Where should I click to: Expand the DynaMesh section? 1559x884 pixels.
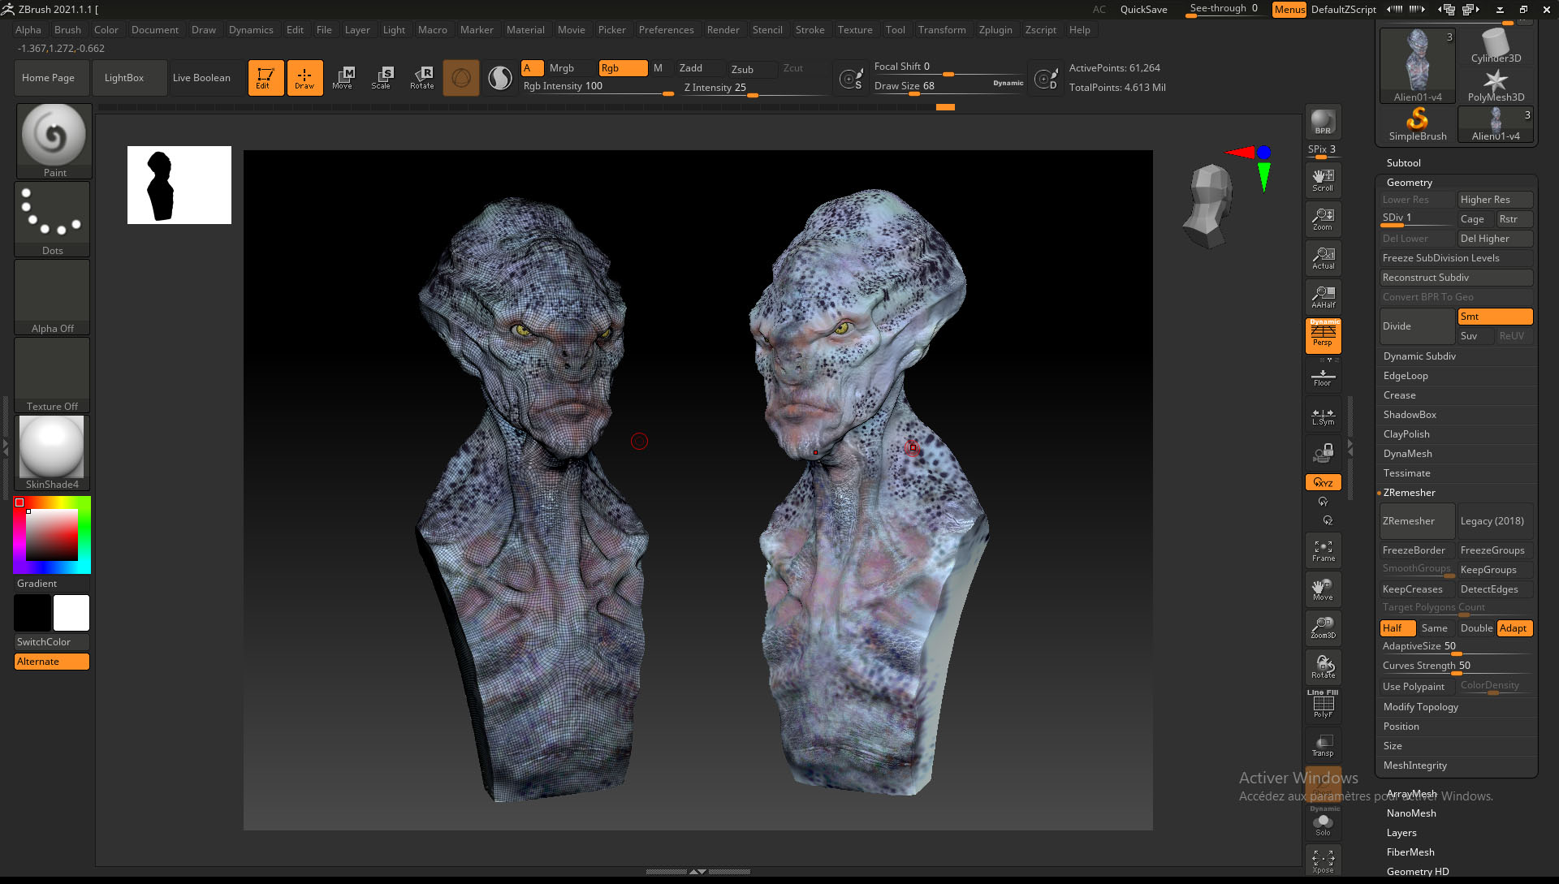[1407, 454]
